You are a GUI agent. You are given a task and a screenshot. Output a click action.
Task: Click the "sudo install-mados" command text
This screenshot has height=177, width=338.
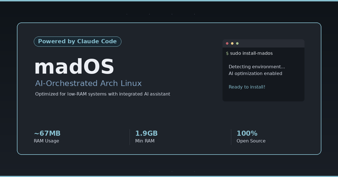[x=251, y=53]
